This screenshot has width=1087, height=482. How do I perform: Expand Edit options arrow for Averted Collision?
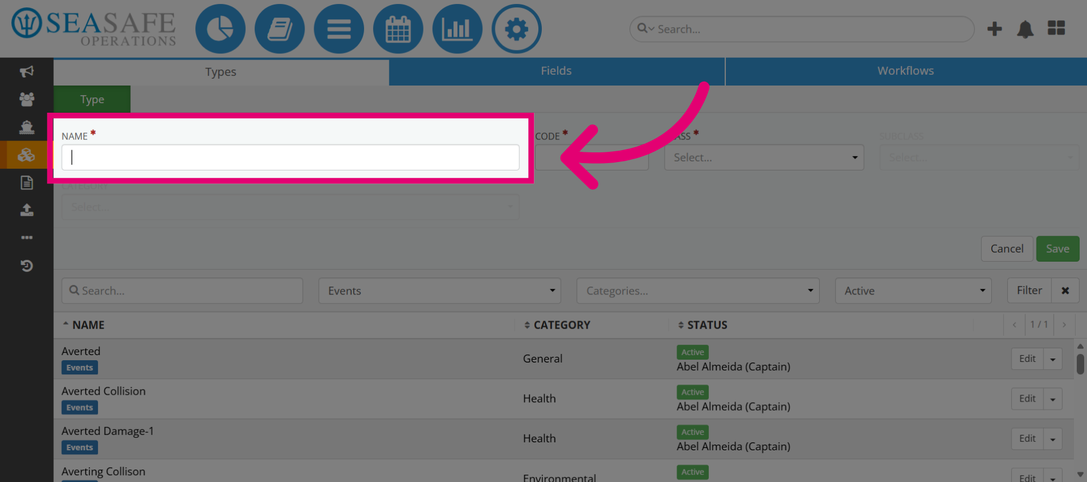point(1052,399)
